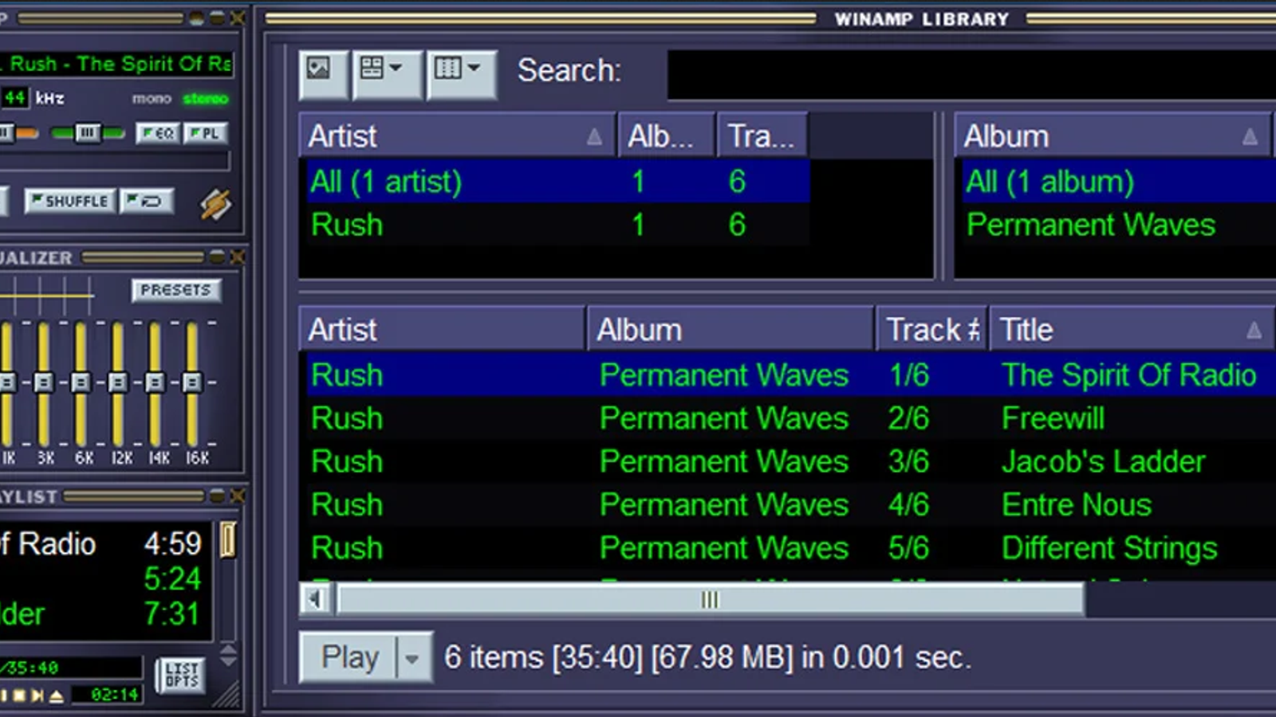Screen dimensions: 1276x717
Task: Select the playlist entry with duration 4:59
Action: 106,543
